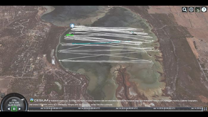Play the animation forward
208x117 pixels.
(20, 109)
